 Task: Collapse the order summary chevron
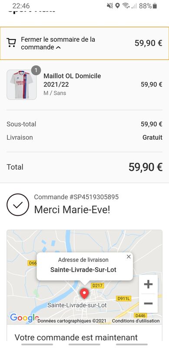click(x=58, y=47)
